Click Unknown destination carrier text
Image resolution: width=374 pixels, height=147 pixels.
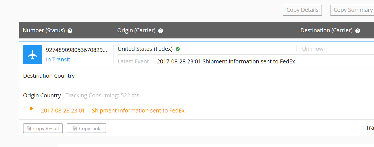click(314, 49)
